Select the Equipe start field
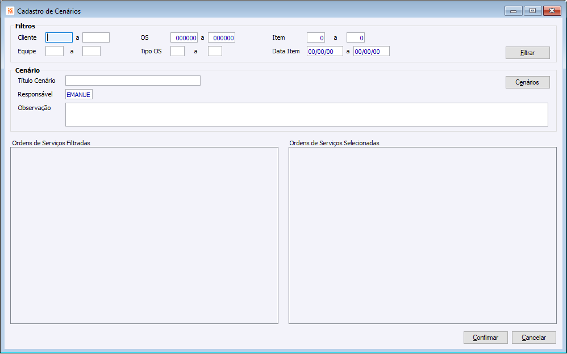 55,51
